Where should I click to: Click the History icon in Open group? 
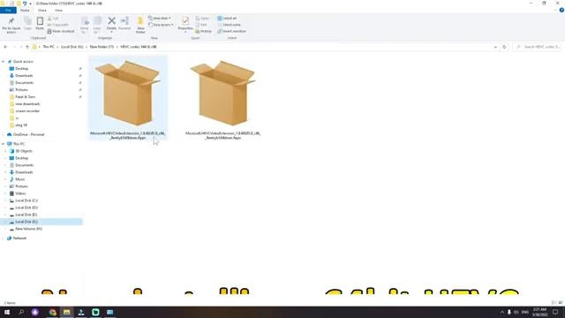tap(203, 32)
